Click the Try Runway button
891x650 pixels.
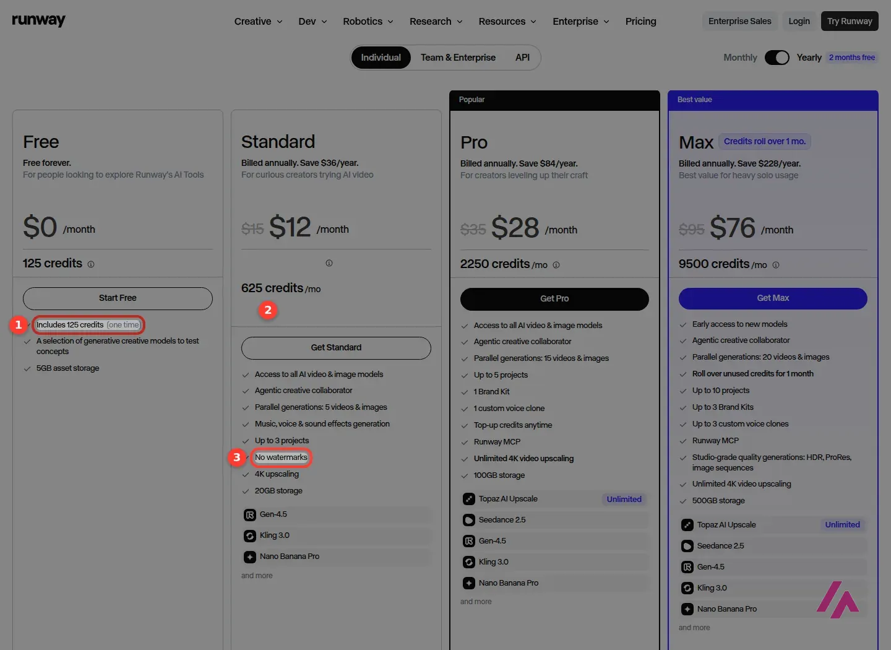[850, 21]
